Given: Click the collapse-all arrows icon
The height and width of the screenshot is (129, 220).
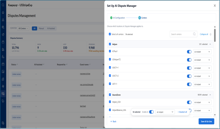Looking at the screenshot, I should pyautogui.click(x=211, y=34).
